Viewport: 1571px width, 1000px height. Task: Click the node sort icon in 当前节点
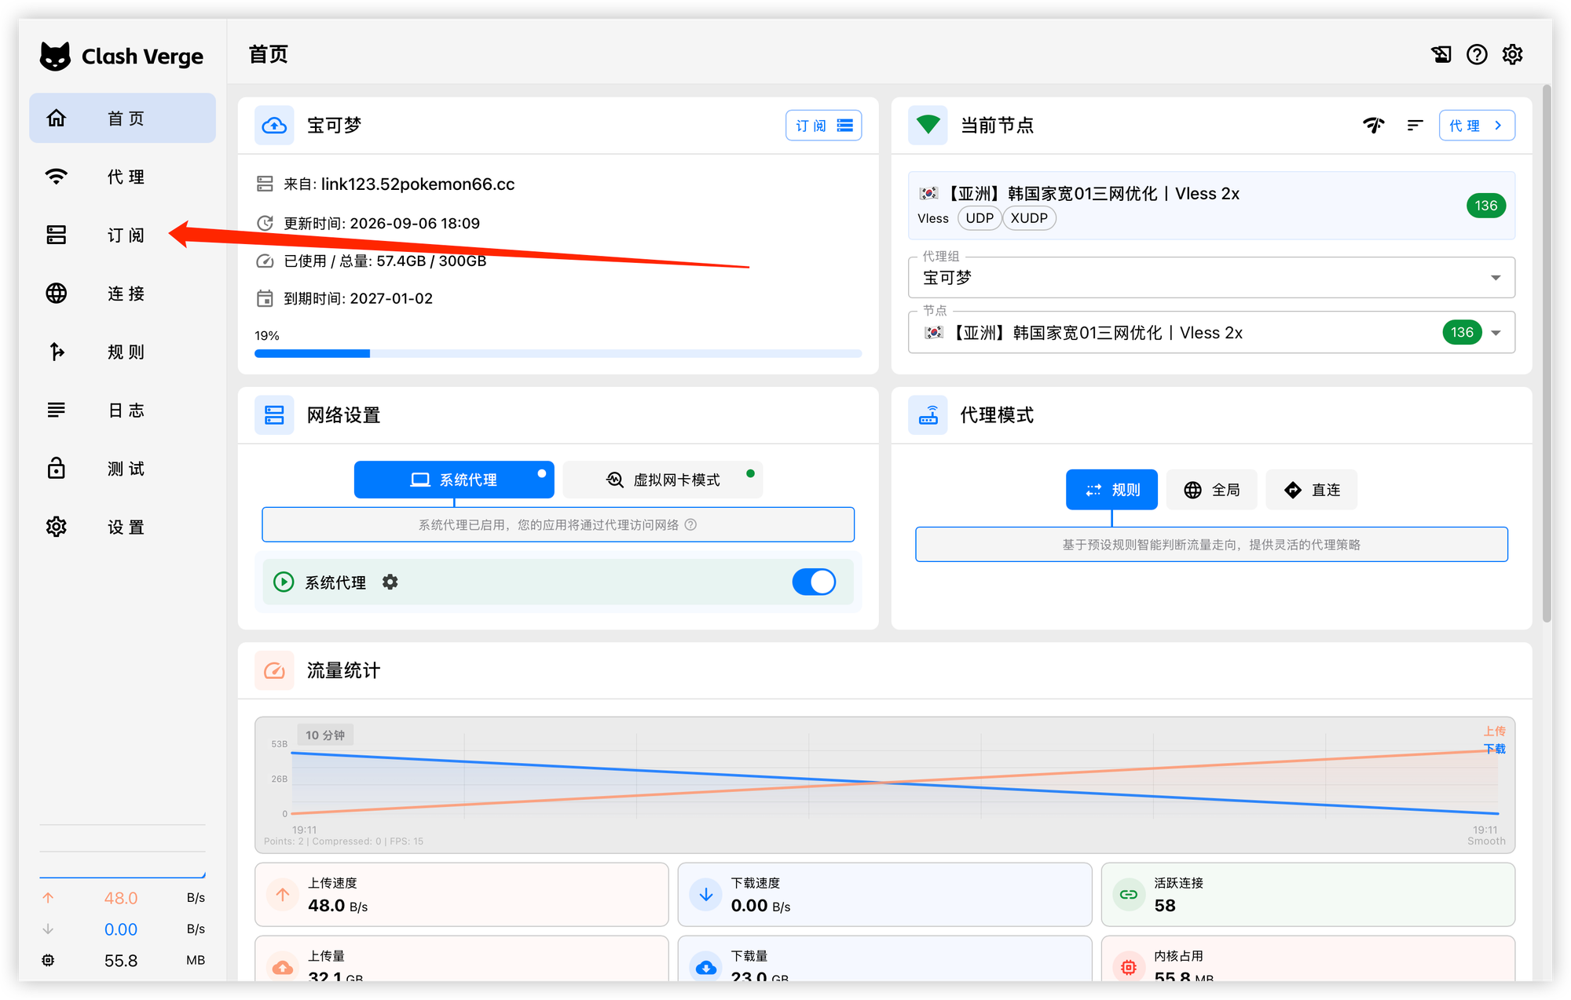(1415, 125)
